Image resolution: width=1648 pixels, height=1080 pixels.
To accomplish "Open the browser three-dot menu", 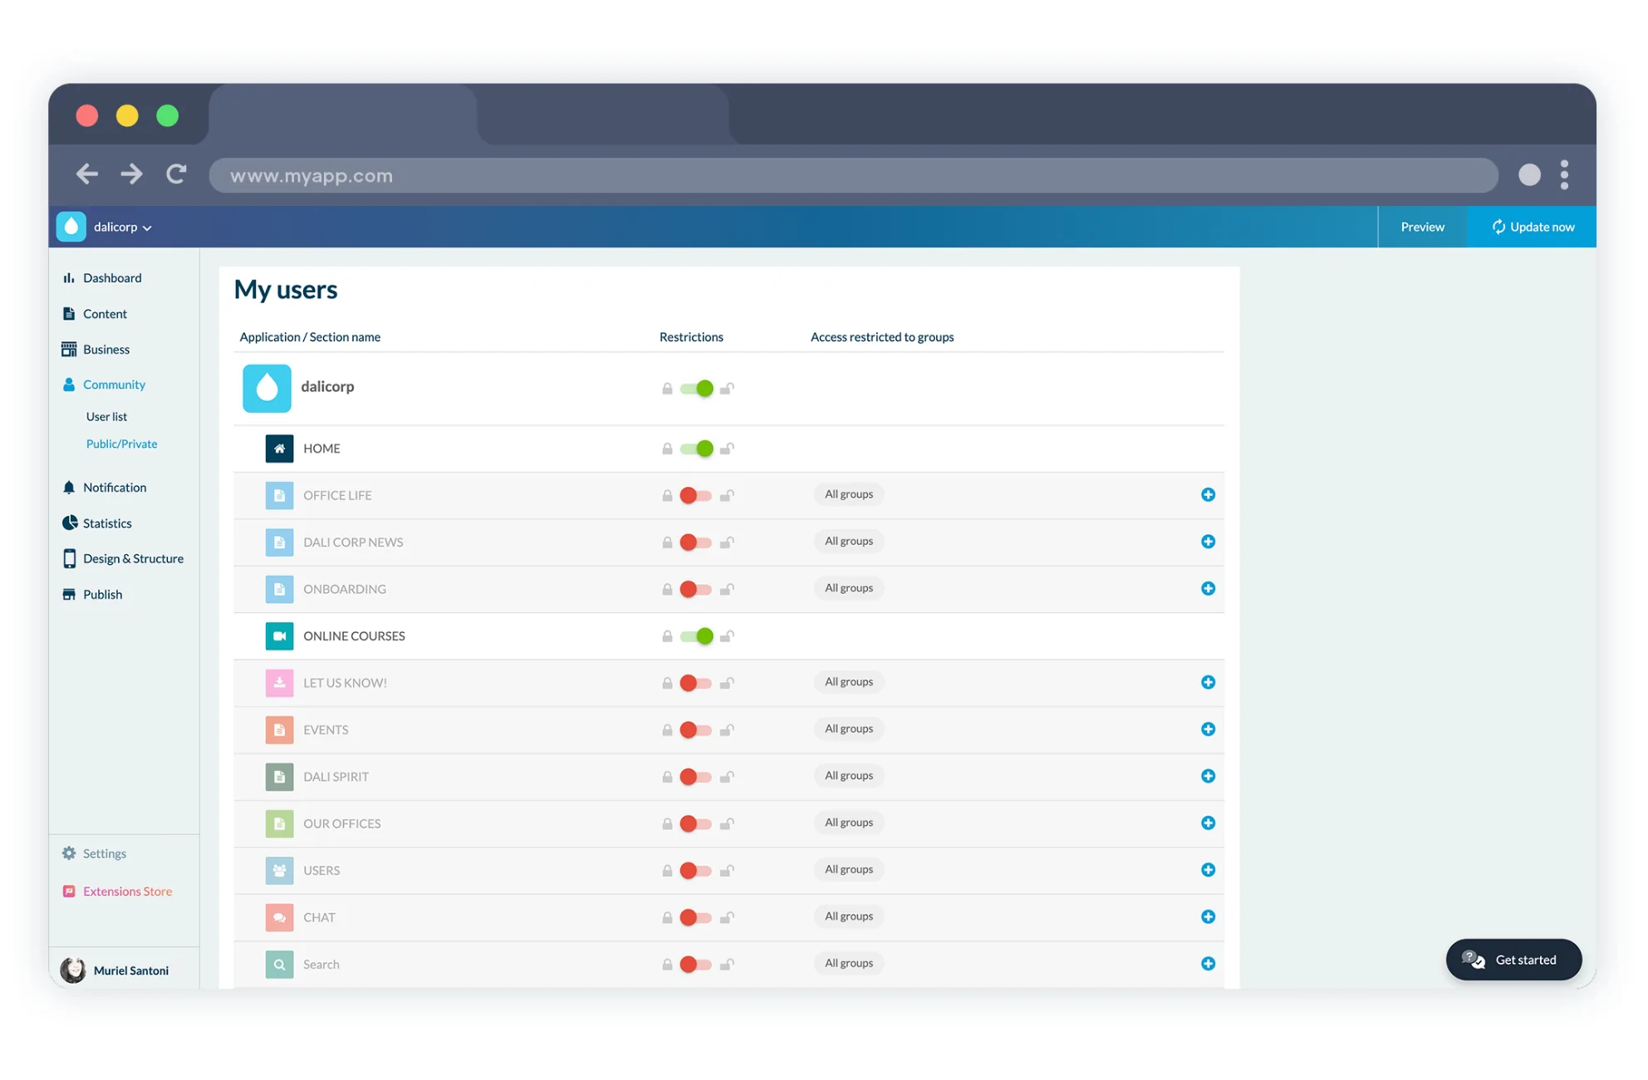I will coord(1564,174).
